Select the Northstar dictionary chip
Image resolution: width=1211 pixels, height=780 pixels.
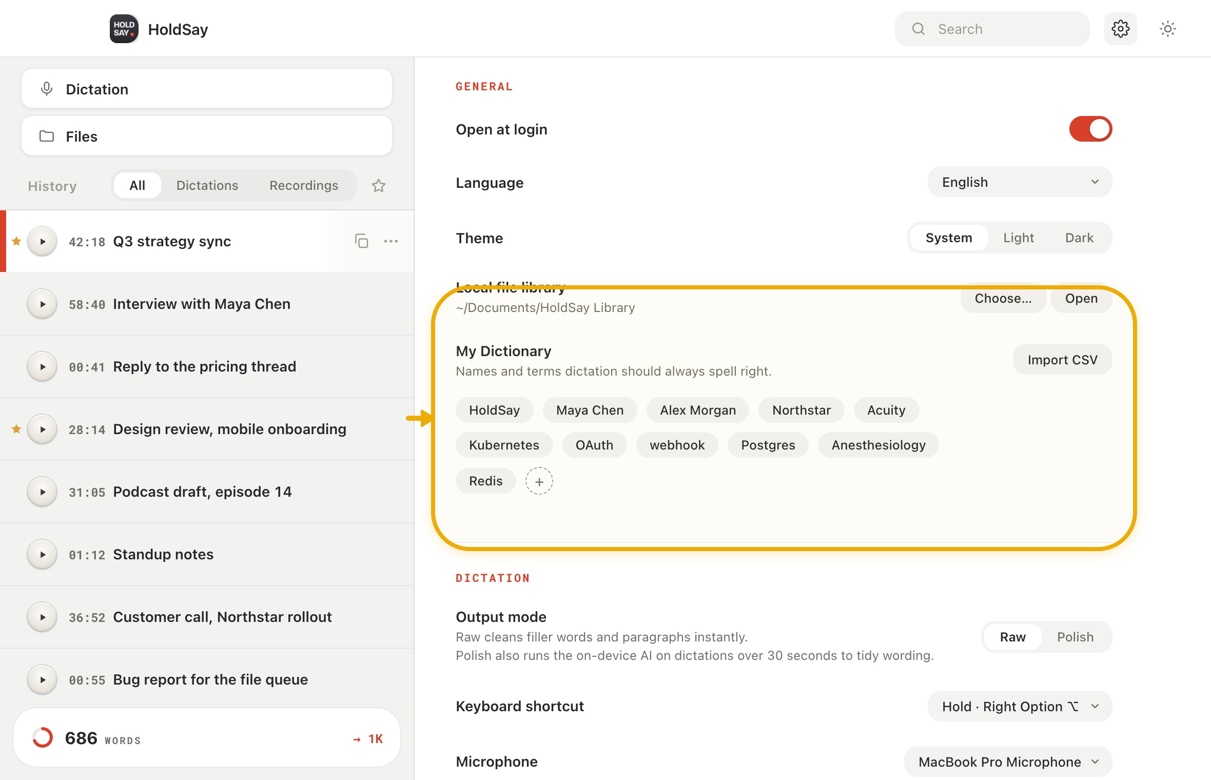click(x=802, y=410)
